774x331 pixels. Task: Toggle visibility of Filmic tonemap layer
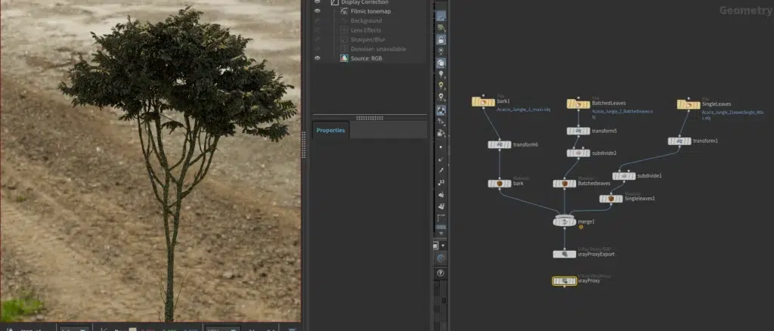pos(317,11)
